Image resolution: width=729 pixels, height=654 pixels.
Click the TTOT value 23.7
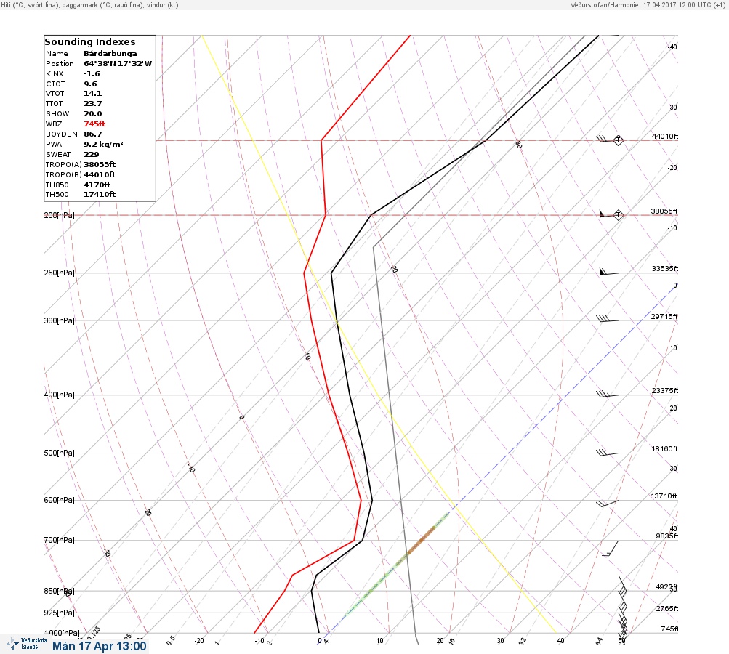[92, 104]
